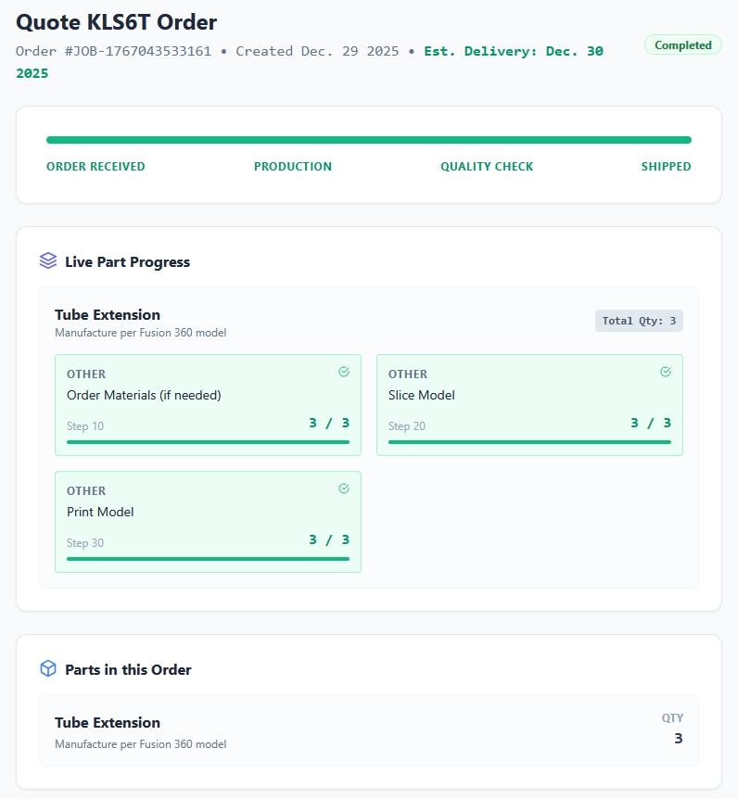The width and height of the screenshot is (737, 799).
Task: Select the Completed status badge
Action: click(x=682, y=44)
